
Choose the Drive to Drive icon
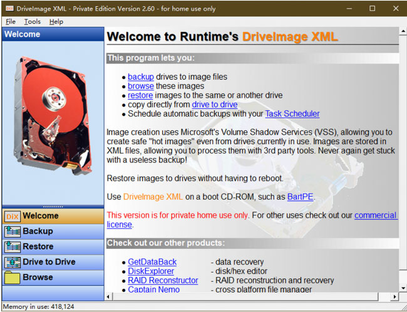coord(12,262)
